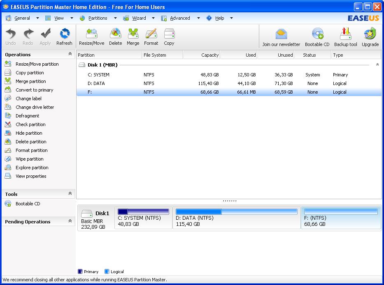Open the View menu
Screen dimensions: 384x285
(x=59, y=18)
